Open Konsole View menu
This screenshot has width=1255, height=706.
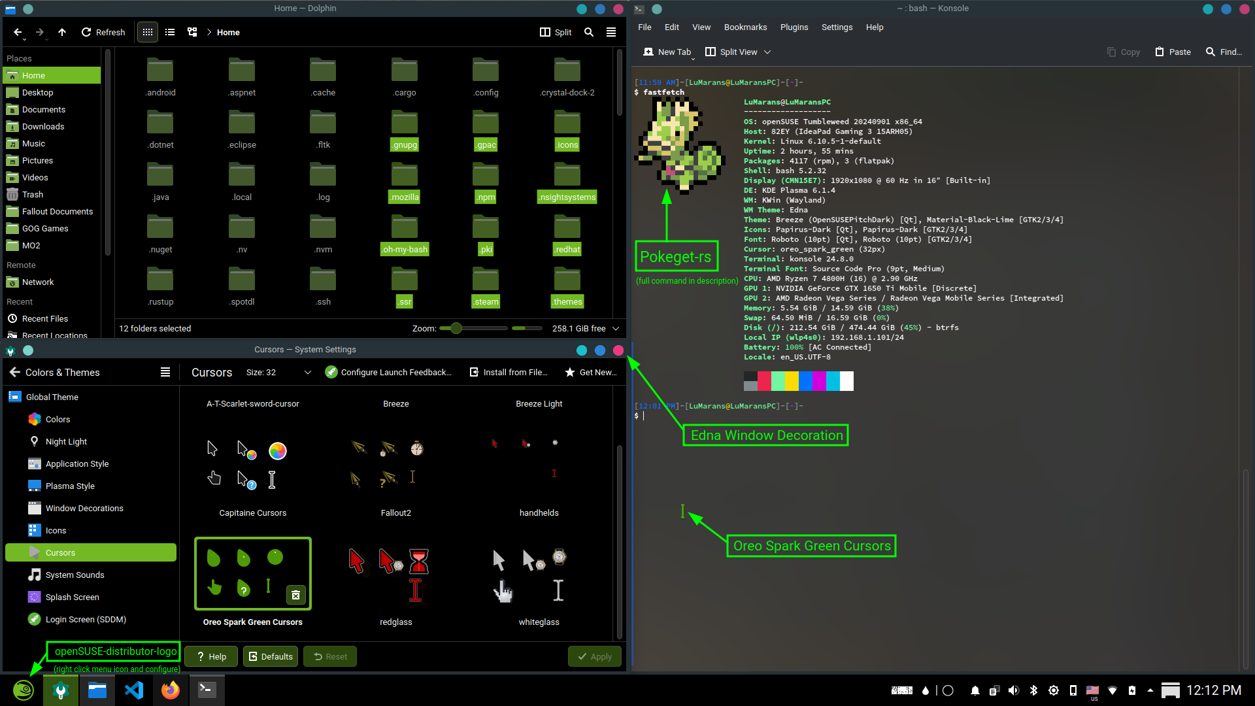[701, 27]
